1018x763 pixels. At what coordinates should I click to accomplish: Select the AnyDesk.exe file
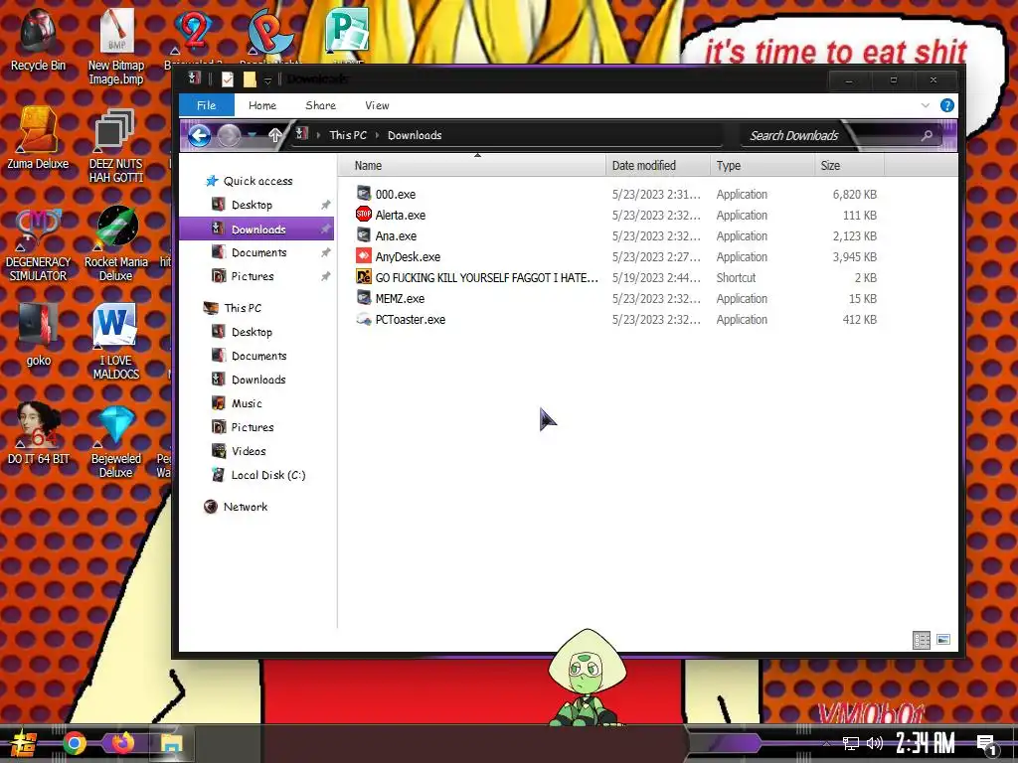[407, 257]
